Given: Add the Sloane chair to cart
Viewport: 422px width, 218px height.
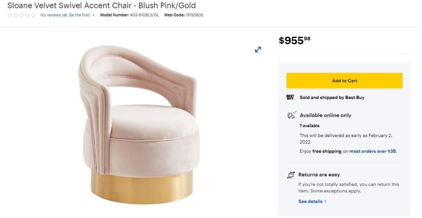Looking at the screenshot, I should pos(344,81).
